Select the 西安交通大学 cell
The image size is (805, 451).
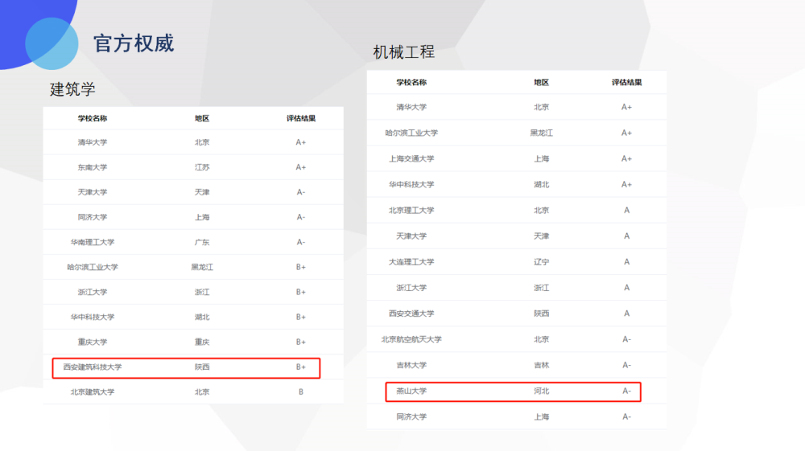tap(411, 314)
